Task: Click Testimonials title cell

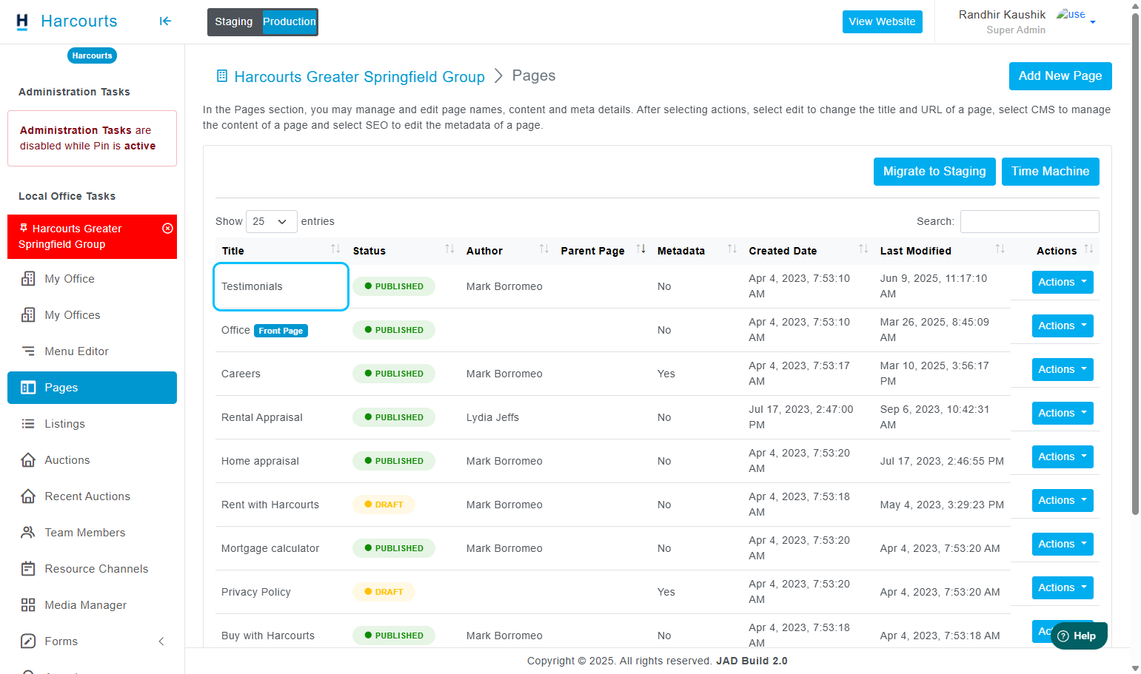Action: [281, 286]
